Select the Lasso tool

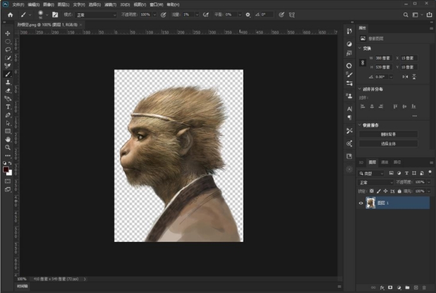click(8, 50)
